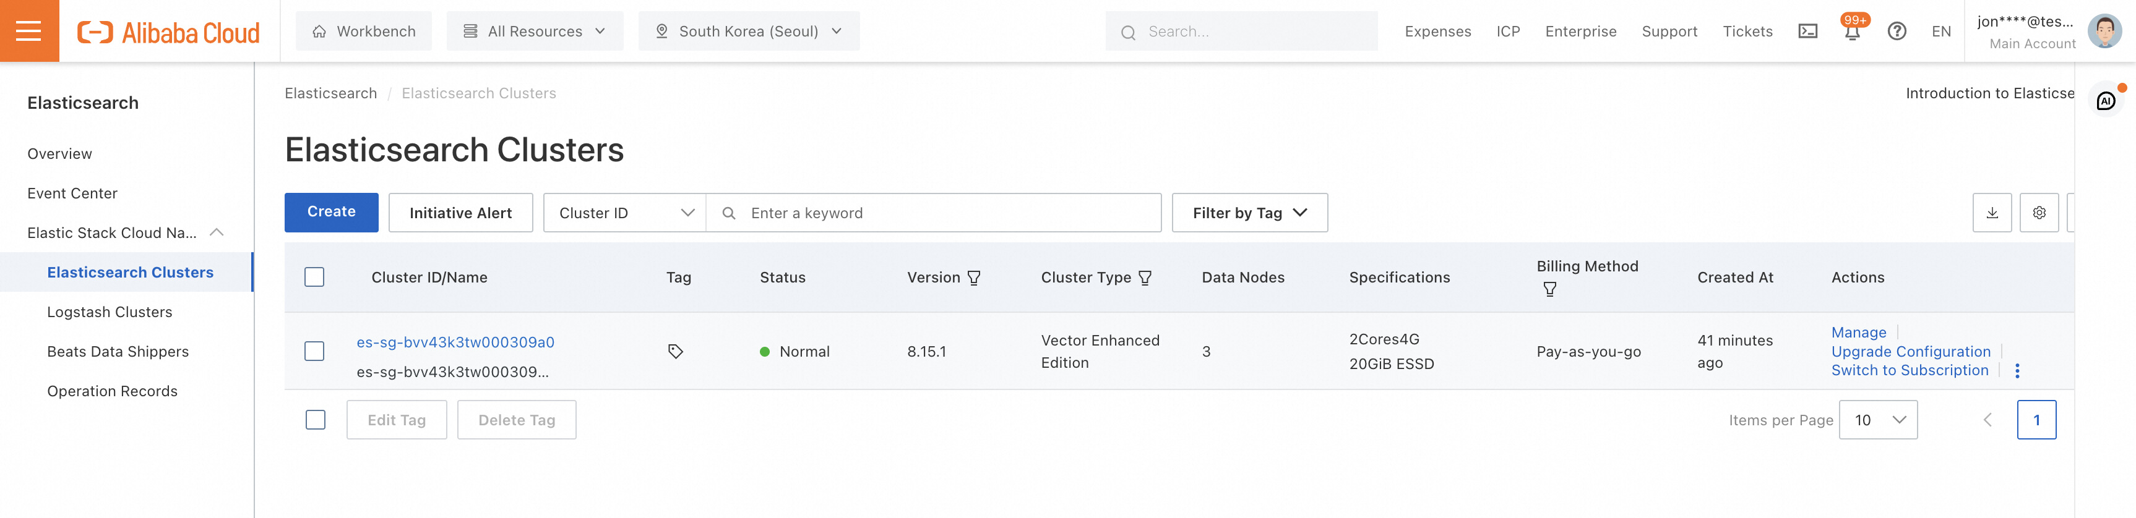Open the notifications bell
The image size is (2136, 518).
(1851, 32)
